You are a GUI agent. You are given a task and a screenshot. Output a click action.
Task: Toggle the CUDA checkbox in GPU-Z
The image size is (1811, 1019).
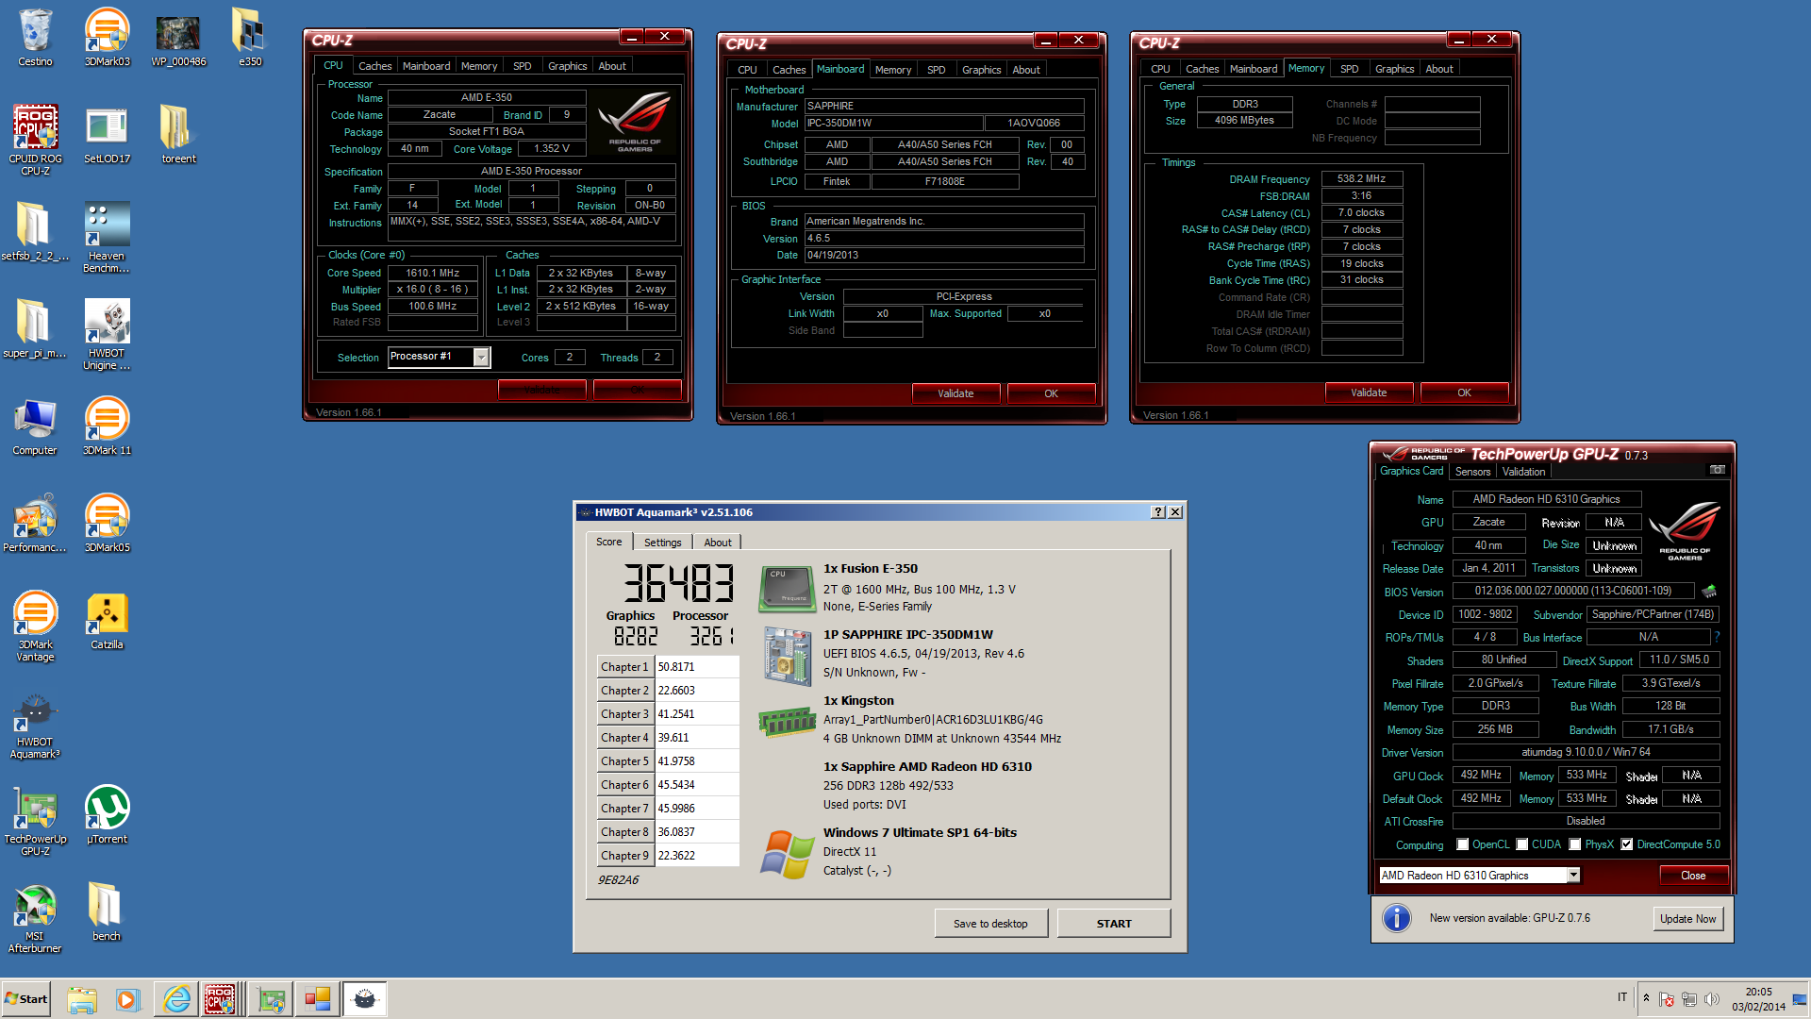click(x=1521, y=844)
